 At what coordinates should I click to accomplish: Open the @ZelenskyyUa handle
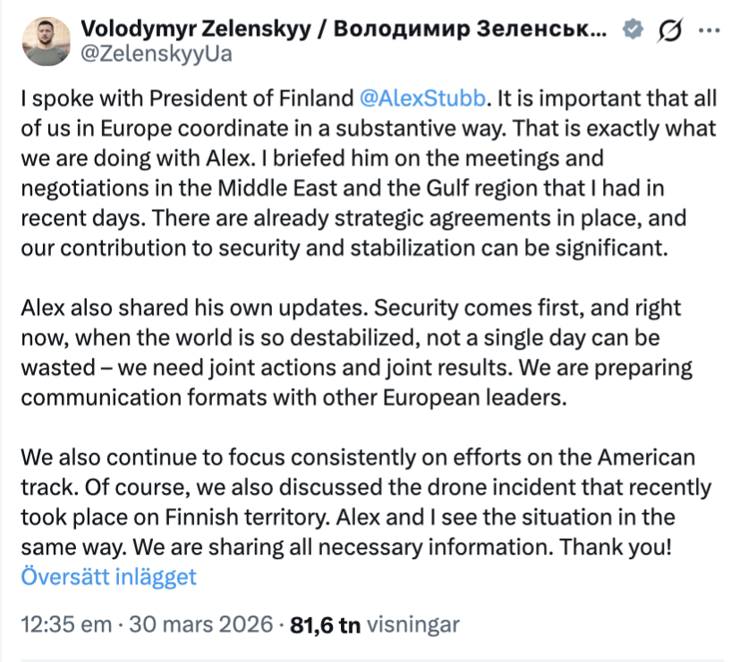click(x=157, y=54)
